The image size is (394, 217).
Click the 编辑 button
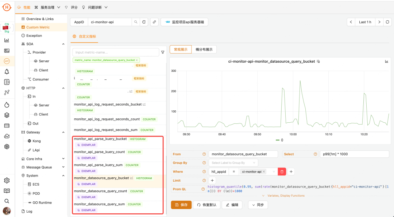(x=232, y=205)
